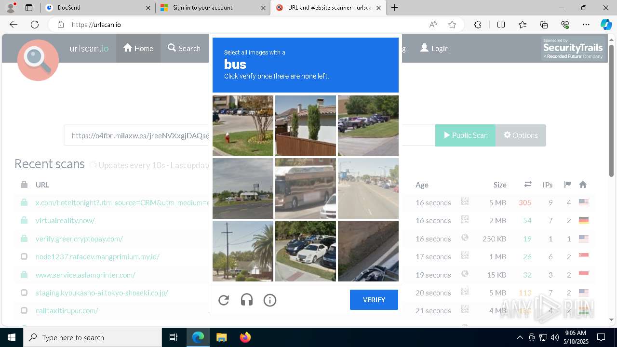Open Browser essentials
This screenshot has width=617, height=347.
click(x=565, y=25)
